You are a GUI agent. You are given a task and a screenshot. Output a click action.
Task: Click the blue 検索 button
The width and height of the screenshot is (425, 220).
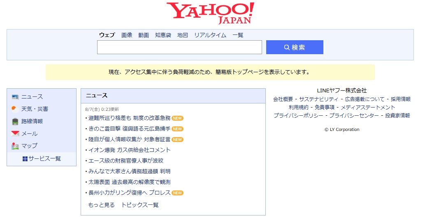[295, 47]
